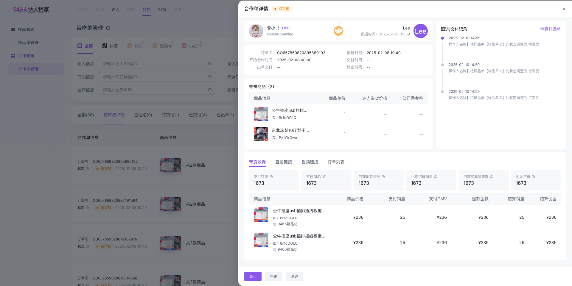Click help icon beside 当前结算销售额

492,177
